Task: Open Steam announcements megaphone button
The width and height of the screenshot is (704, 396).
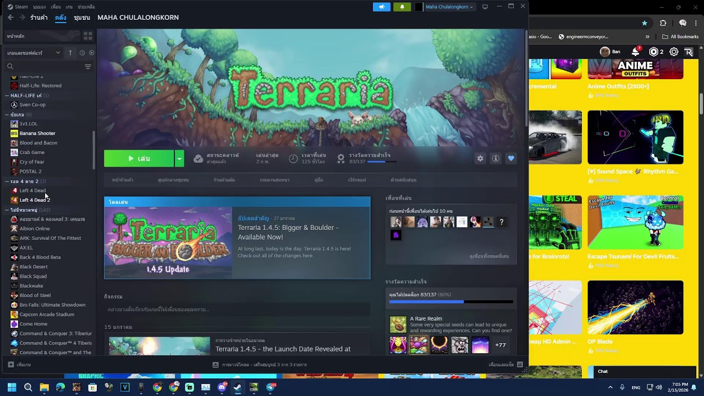Action: (382, 7)
